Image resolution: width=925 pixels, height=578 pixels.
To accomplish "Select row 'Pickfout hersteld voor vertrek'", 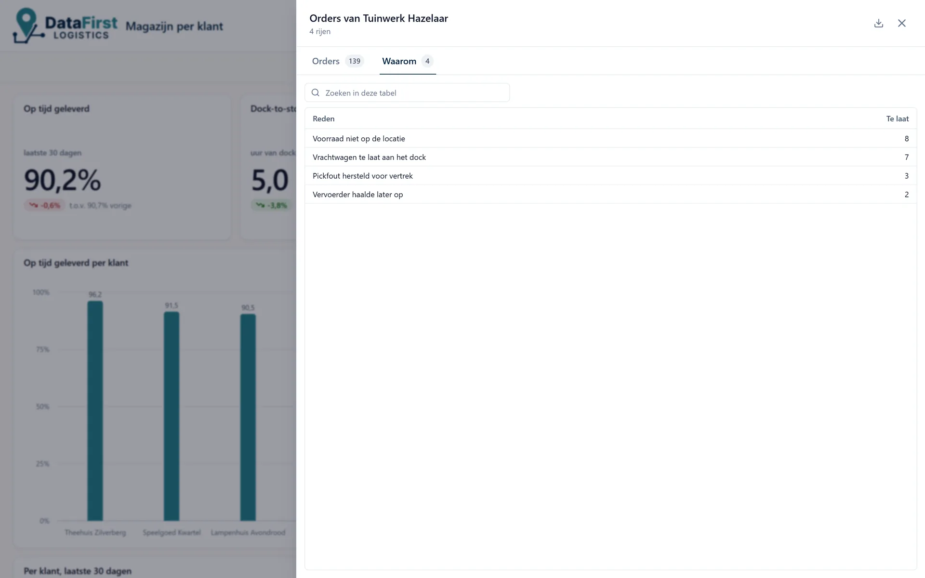I will [x=610, y=176].
